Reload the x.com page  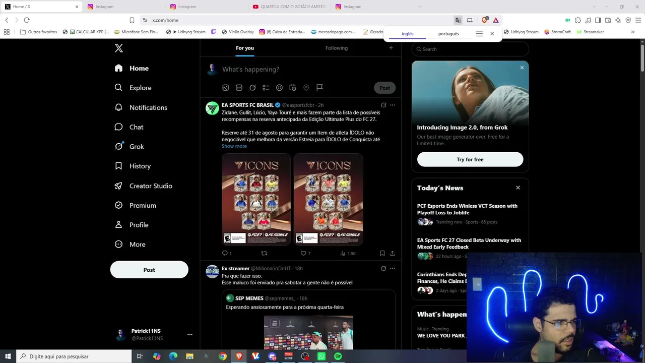point(27,20)
